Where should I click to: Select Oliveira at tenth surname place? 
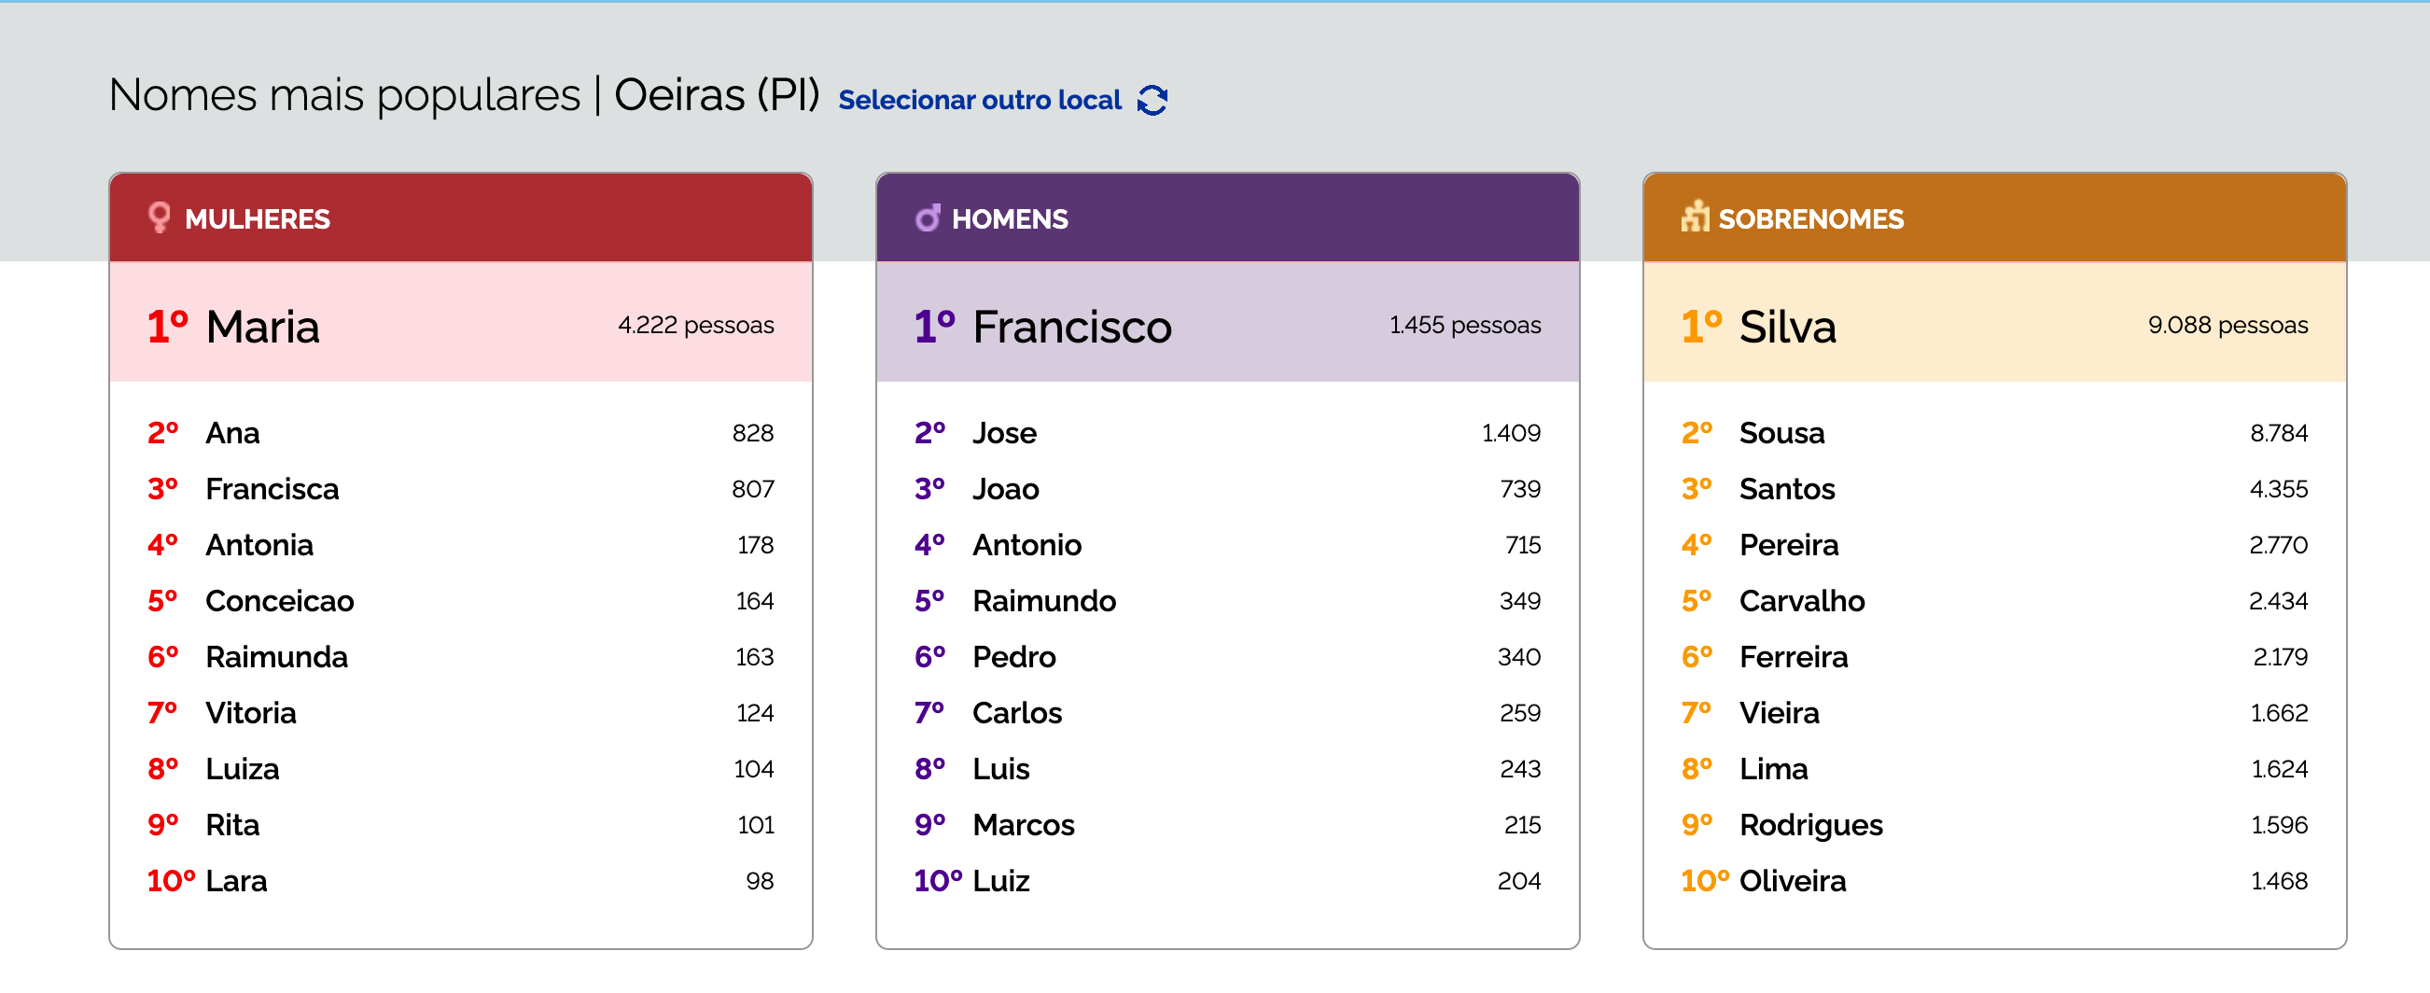(x=1792, y=881)
